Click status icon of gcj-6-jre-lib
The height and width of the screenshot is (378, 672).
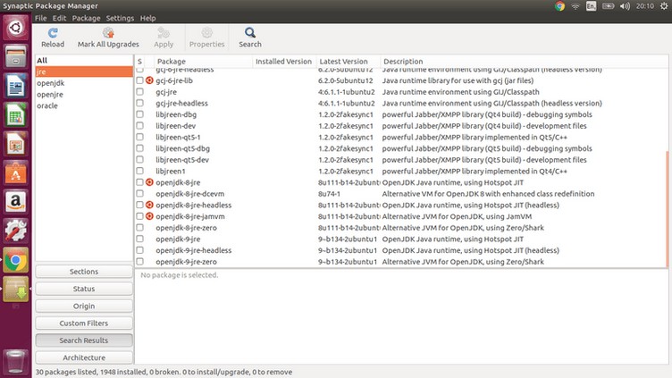pyautogui.click(x=149, y=80)
